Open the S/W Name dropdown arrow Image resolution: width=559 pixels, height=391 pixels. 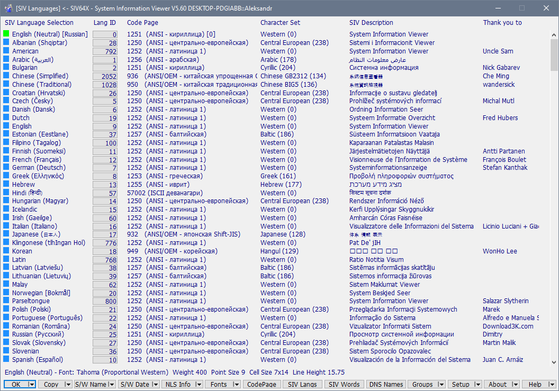[111, 384]
